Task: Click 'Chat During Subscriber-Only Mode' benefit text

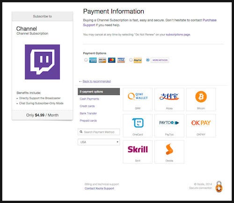Action: [x=41, y=103]
